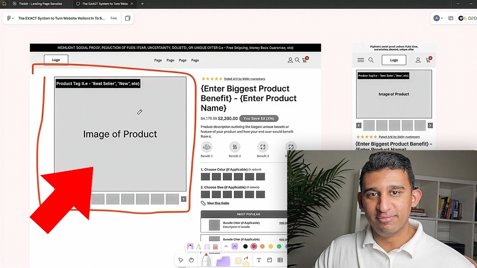The width and height of the screenshot is (477, 268).
Task: Click mobile carousel previous arrow
Action: [x=359, y=125]
